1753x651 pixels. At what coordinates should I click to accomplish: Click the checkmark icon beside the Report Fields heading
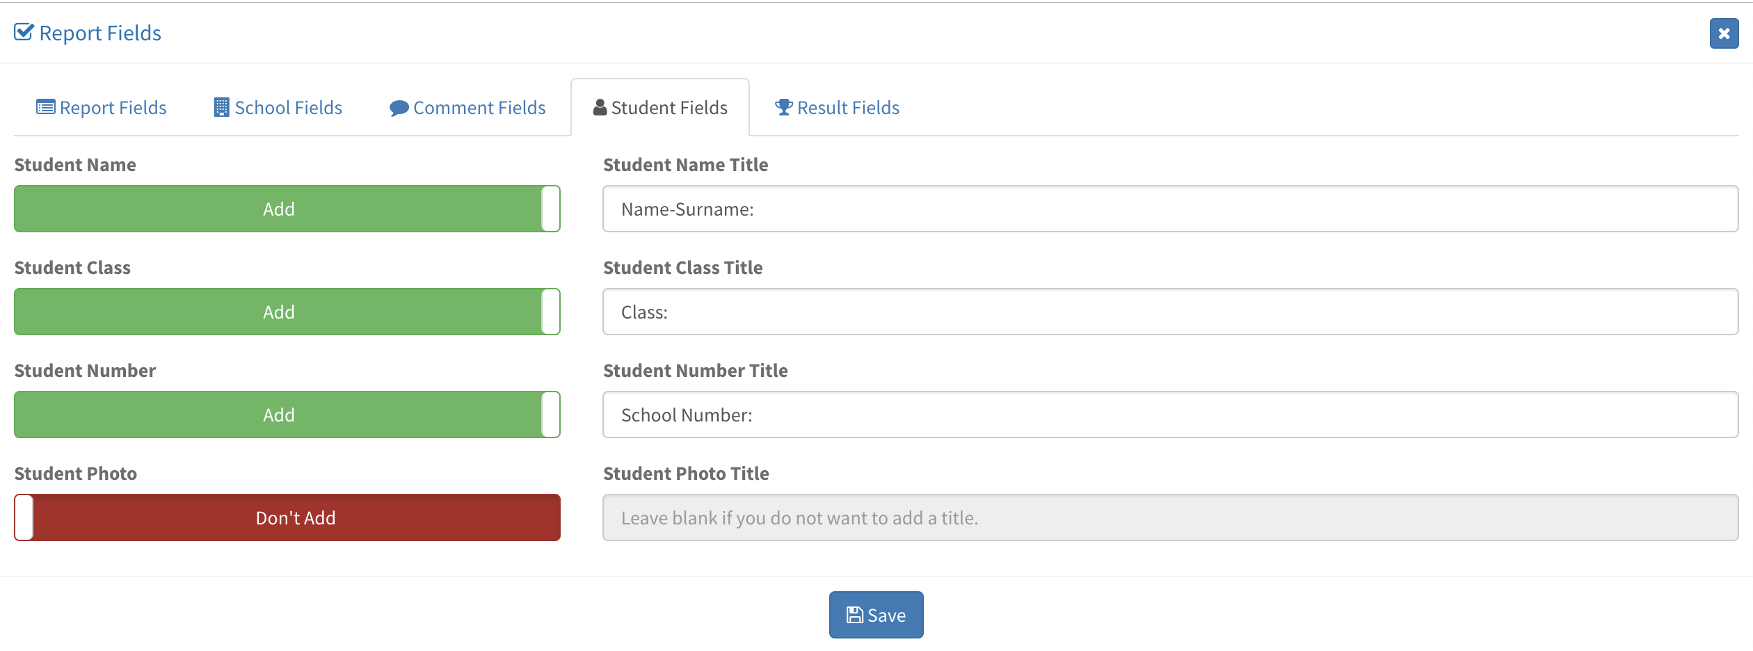pos(24,33)
